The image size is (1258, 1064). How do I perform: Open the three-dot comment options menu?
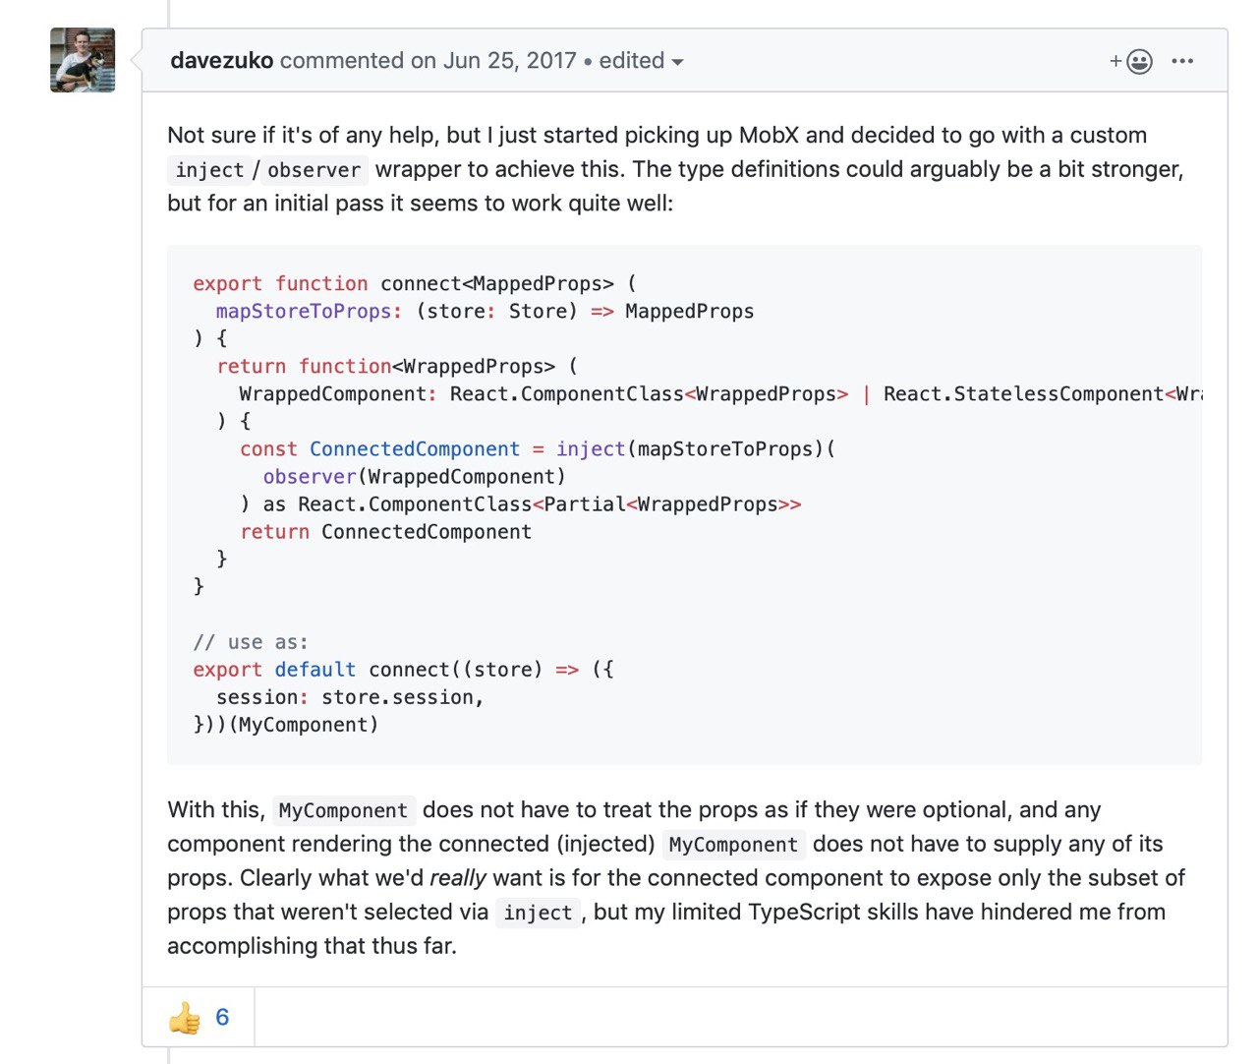[x=1182, y=61]
